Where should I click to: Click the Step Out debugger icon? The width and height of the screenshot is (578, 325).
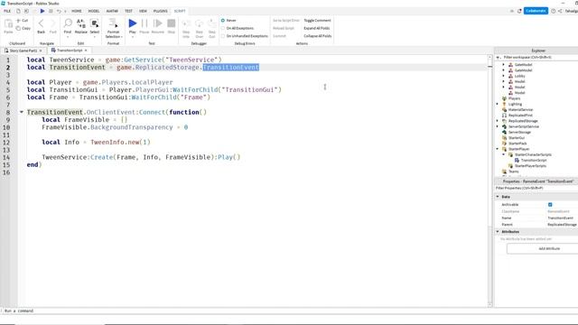[212, 24]
